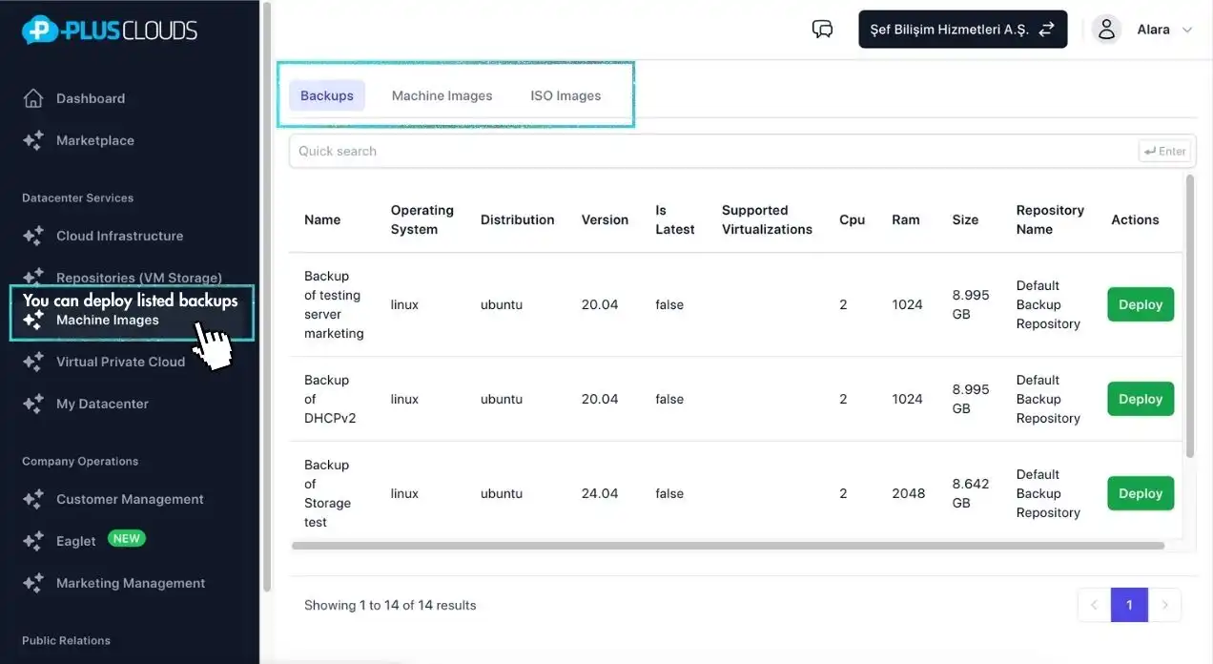Screen dimensions: 1213x664
Task: Go to next results page arrow
Action: tap(1164, 605)
